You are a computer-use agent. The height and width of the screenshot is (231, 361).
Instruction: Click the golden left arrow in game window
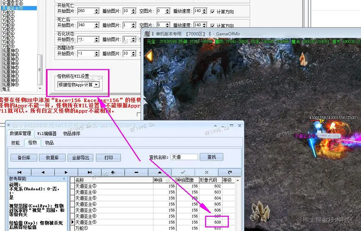click(149, 56)
